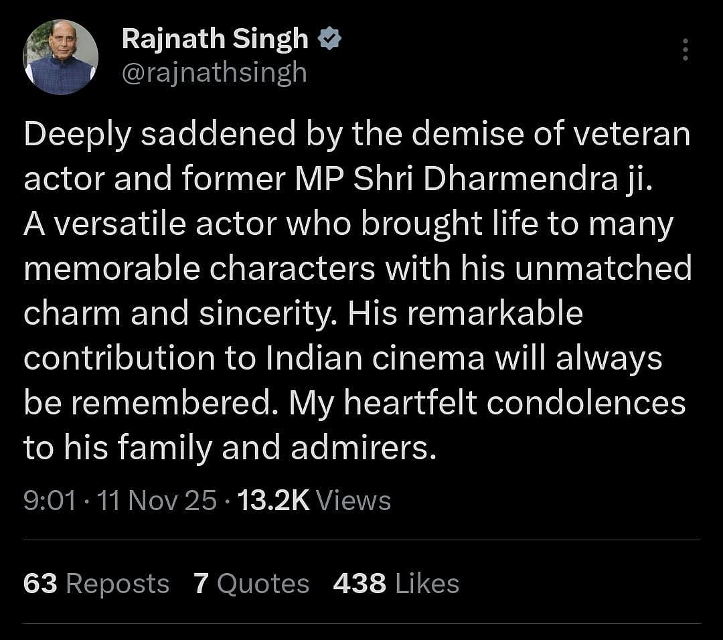
Task: Show the 63 Reposts list
Action: (x=96, y=584)
